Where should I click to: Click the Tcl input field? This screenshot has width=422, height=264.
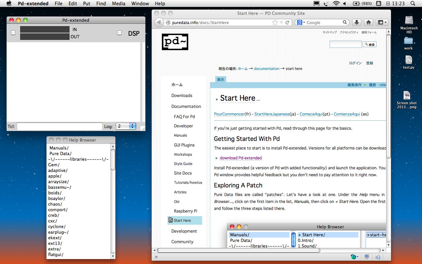pyautogui.click(x=60, y=126)
